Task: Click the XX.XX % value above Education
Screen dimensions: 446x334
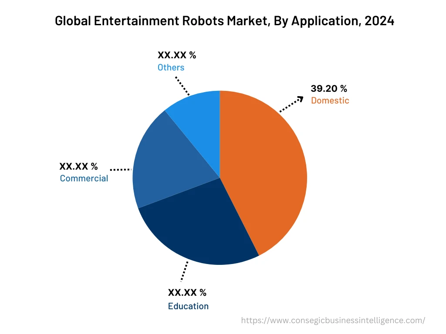Action: [x=187, y=293]
